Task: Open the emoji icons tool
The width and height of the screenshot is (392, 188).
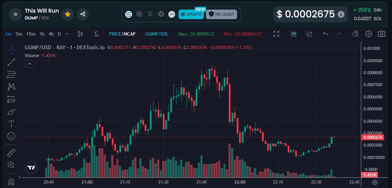Action: tap(11, 136)
